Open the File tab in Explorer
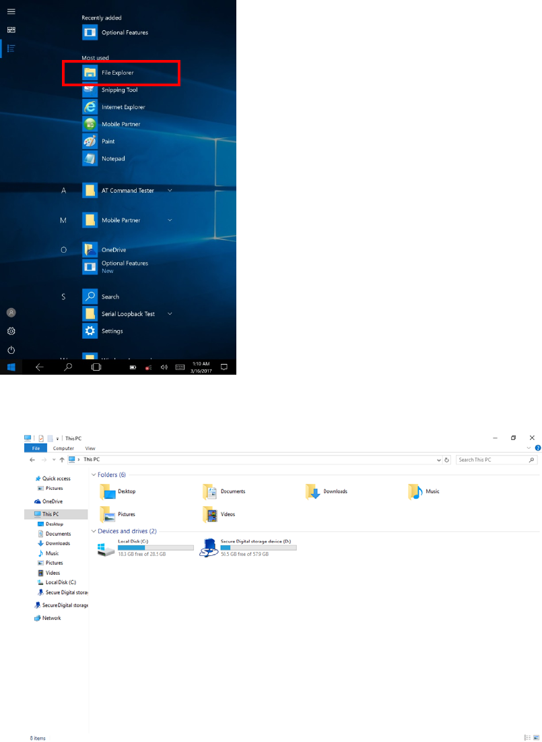 36,448
